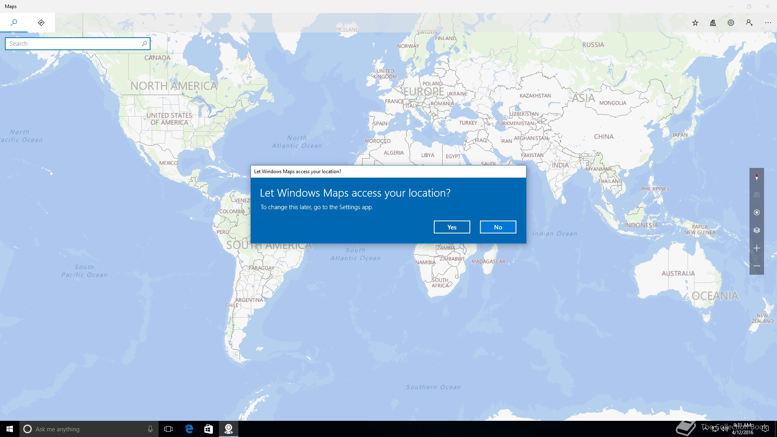Click the LIBYA label on the map
The width and height of the screenshot is (777, 437).
[428, 155]
